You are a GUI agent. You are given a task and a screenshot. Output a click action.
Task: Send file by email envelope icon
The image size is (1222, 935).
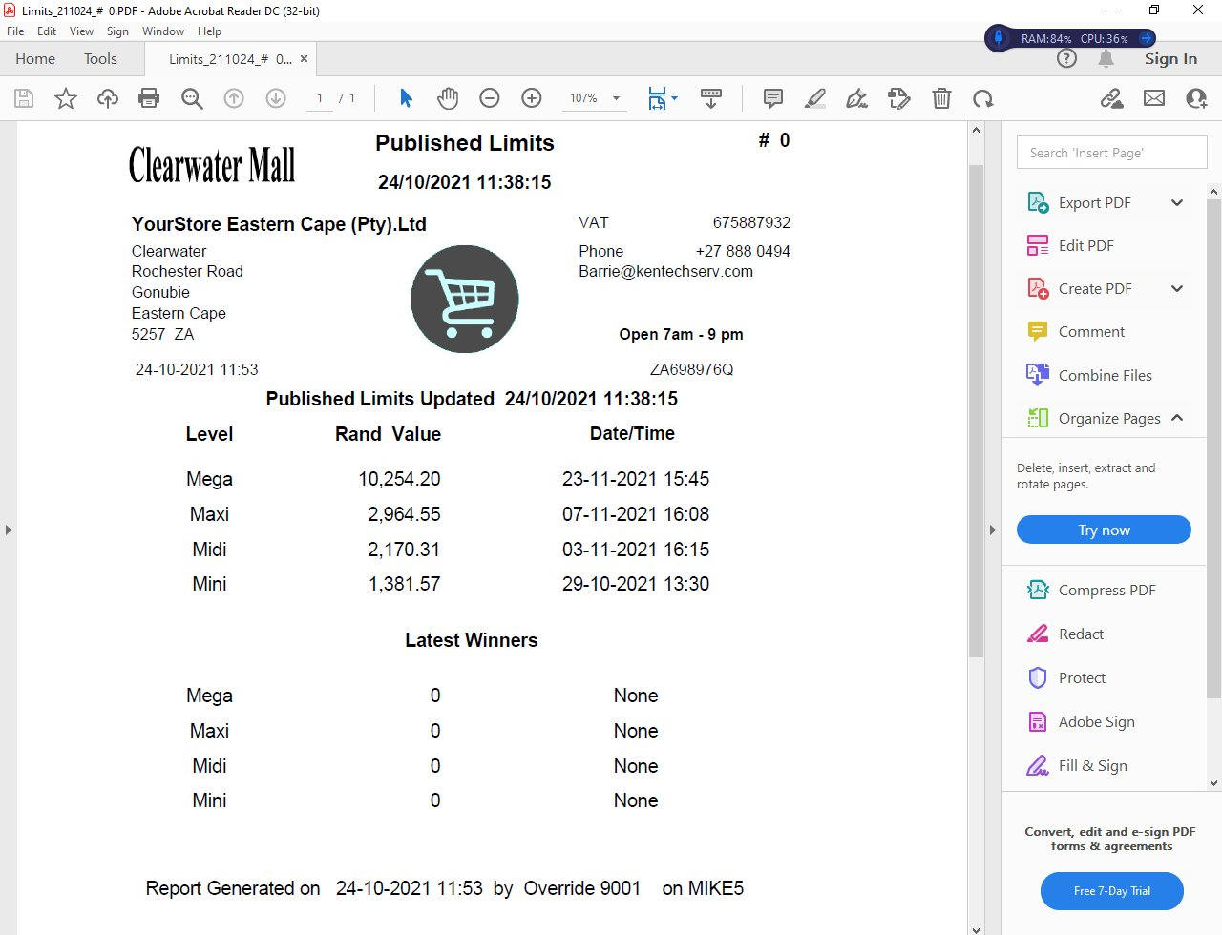point(1154,98)
